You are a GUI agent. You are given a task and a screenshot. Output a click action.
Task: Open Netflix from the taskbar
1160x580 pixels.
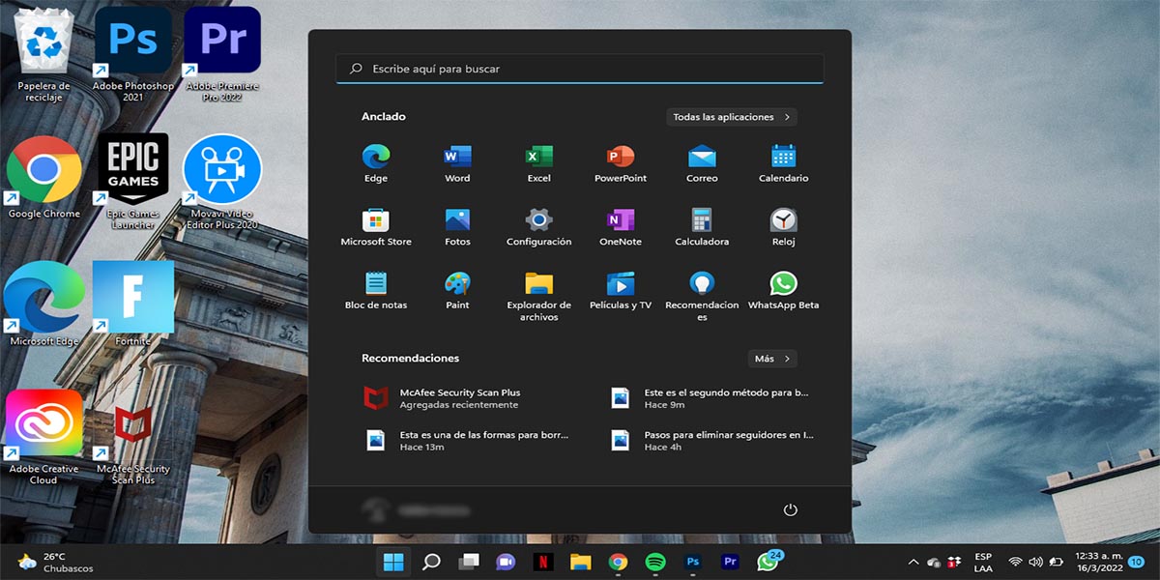[x=544, y=562]
